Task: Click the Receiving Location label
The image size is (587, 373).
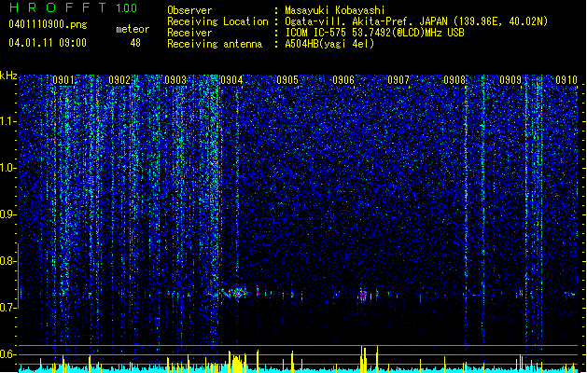Action: click(217, 21)
